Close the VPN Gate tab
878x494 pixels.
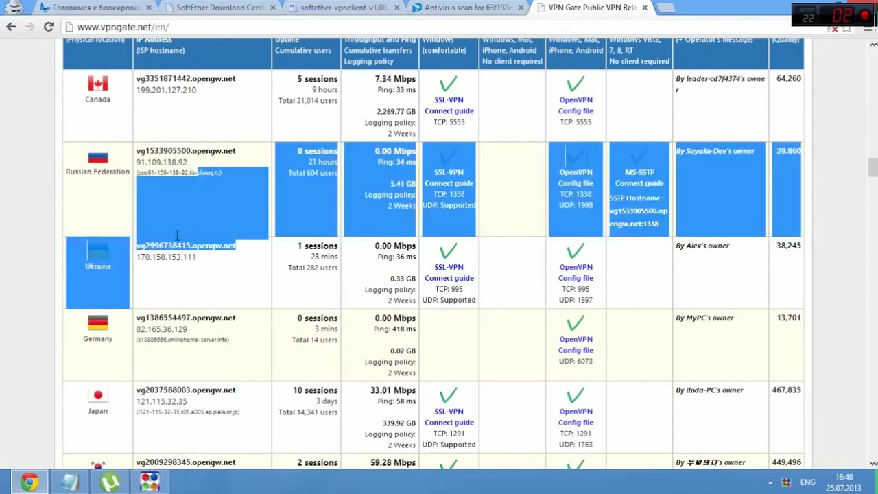(644, 8)
